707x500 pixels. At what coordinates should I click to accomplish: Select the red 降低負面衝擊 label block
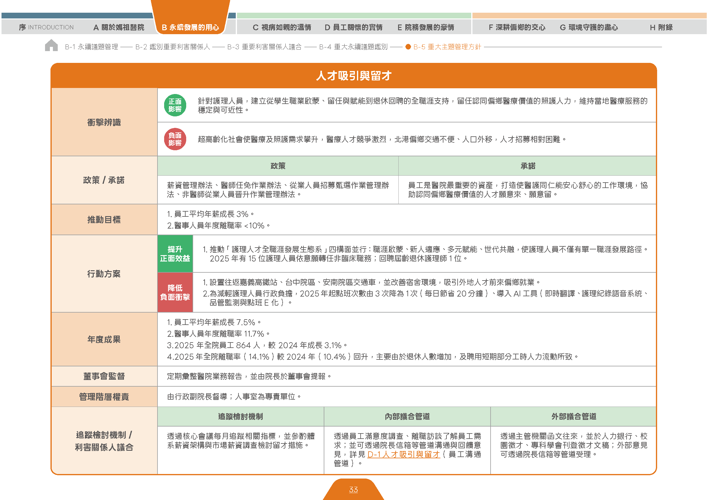(175, 293)
